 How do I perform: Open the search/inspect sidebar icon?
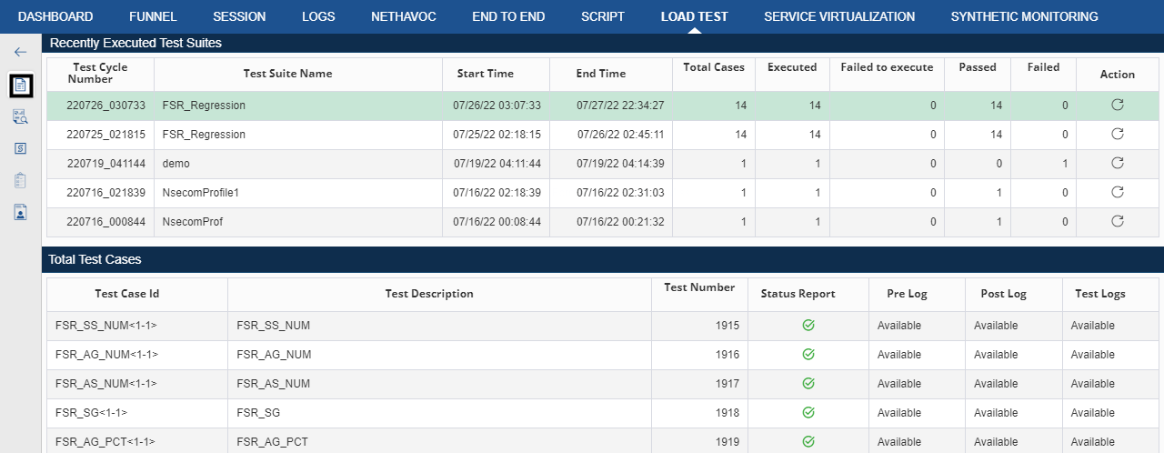[21, 116]
